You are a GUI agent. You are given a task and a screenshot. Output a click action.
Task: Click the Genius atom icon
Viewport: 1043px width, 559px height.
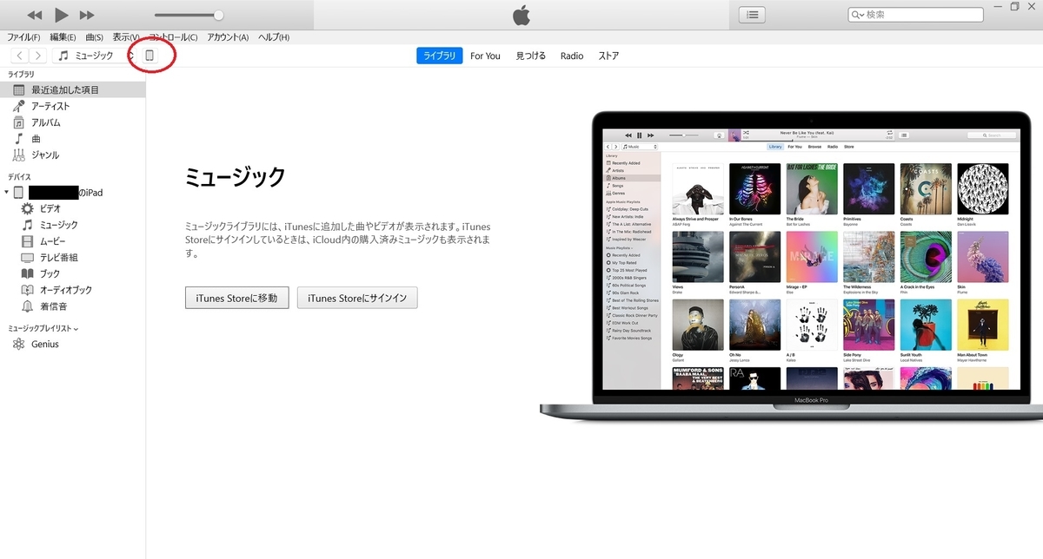pos(19,344)
